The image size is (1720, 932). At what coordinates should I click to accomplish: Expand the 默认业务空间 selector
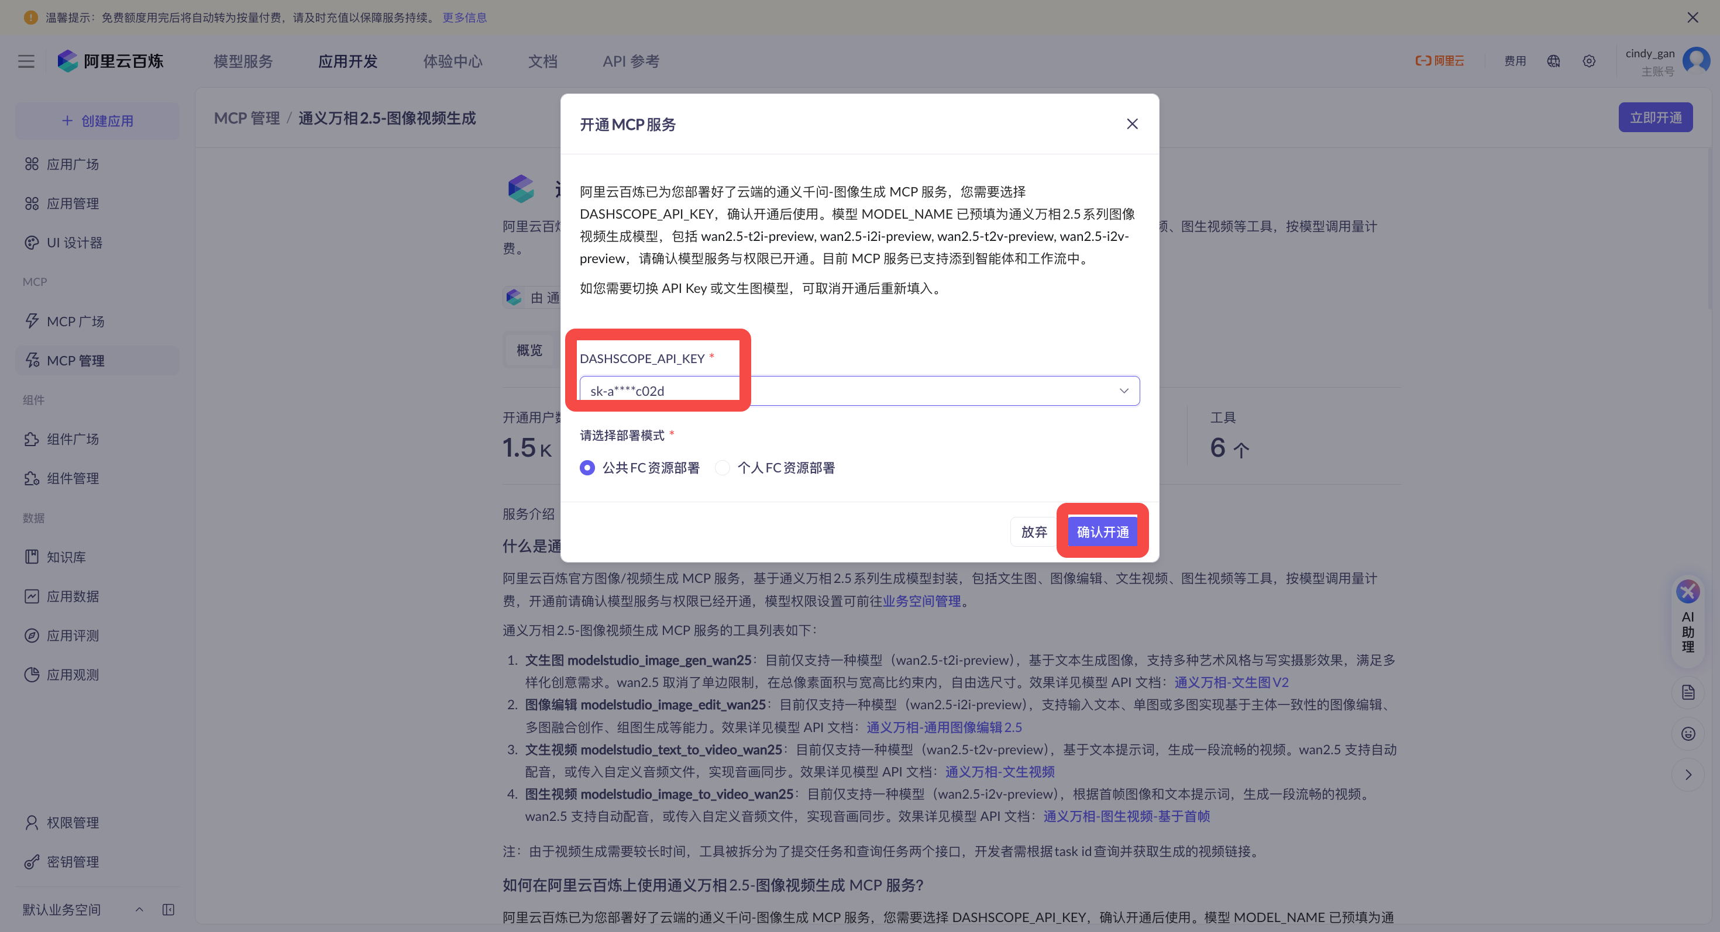point(83,910)
